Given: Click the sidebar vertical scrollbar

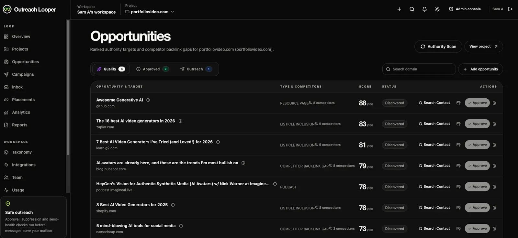Looking at the screenshot, I should pyautogui.click(x=68, y=87).
